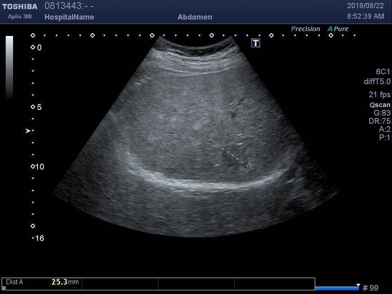392x294 pixels.
Task: Click the grayscale map bar
Action: tap(9, 67)
